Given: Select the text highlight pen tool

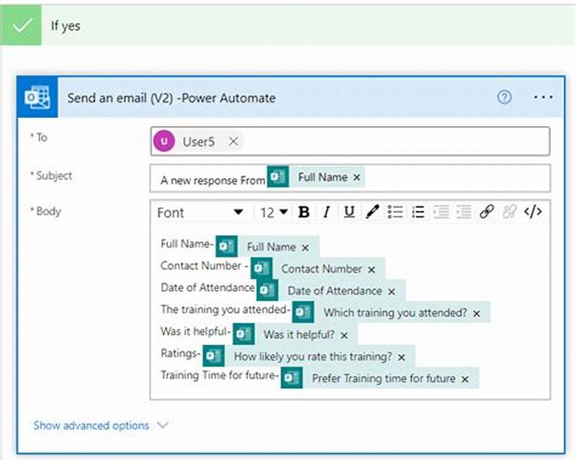Looking at the screenshot, I should pos(372,212).
